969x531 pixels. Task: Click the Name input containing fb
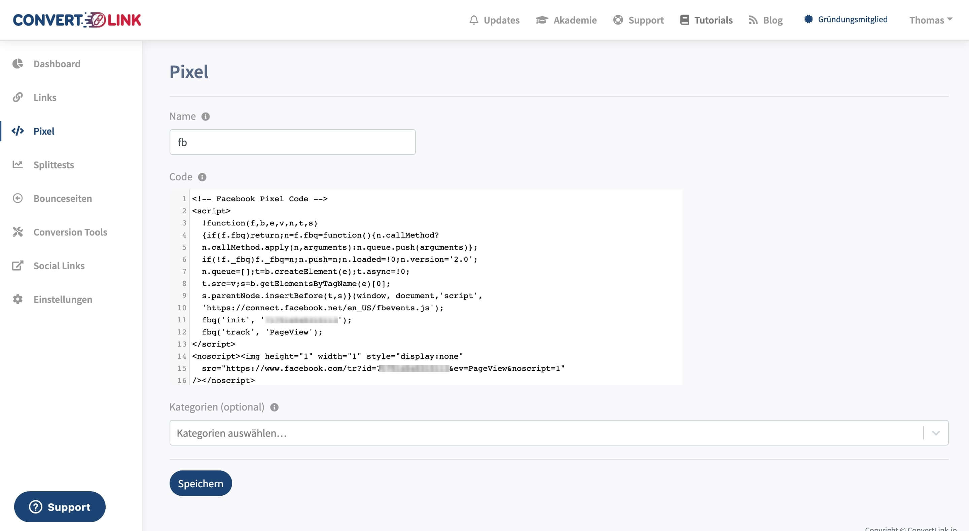(292, 142)
